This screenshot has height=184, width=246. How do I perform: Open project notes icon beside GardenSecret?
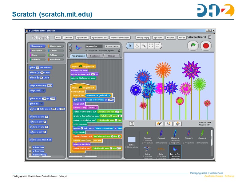210,37
